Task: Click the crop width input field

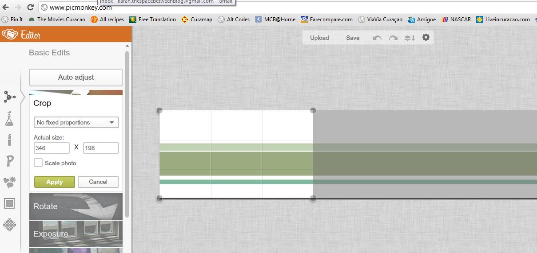Action: tap(52, 148)
